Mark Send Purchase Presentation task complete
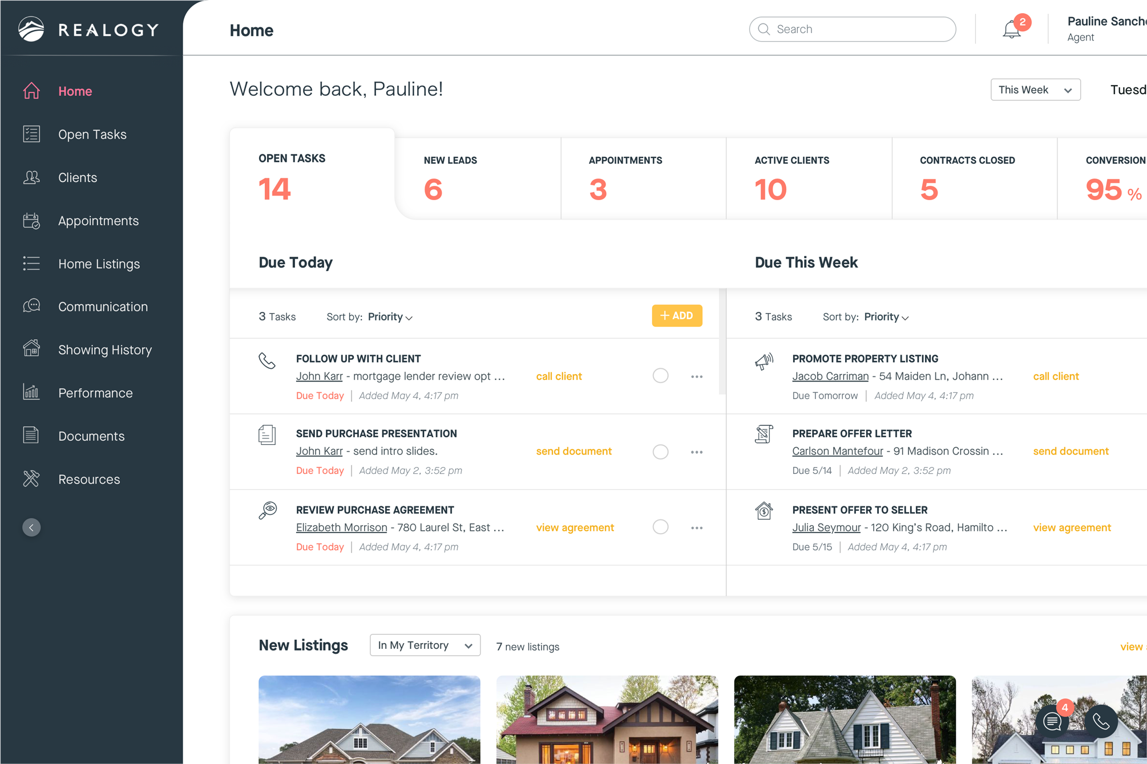Screen dimensions: 1147x764 coord(660,452)
